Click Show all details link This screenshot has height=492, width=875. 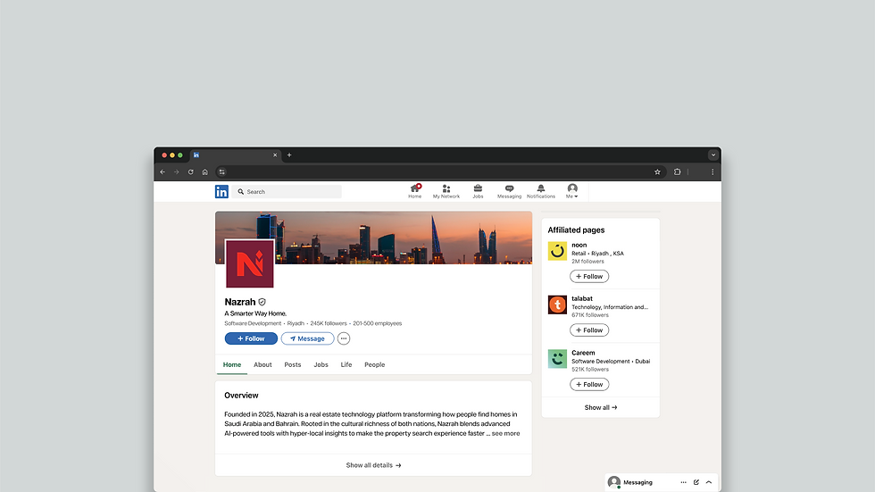point(373,465)
